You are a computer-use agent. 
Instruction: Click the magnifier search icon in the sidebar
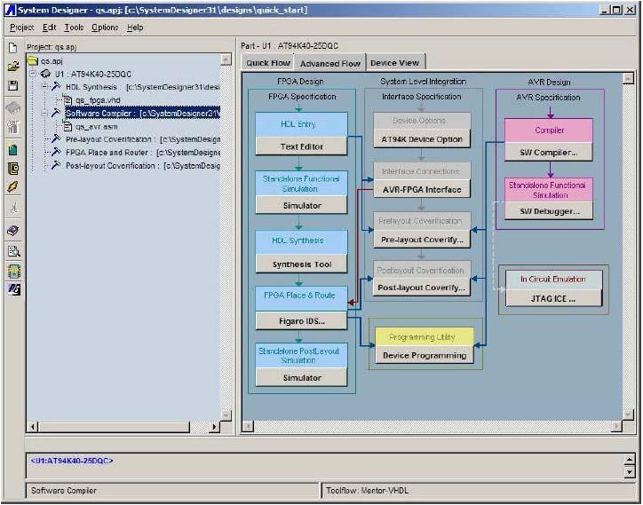tap(13, 251)
